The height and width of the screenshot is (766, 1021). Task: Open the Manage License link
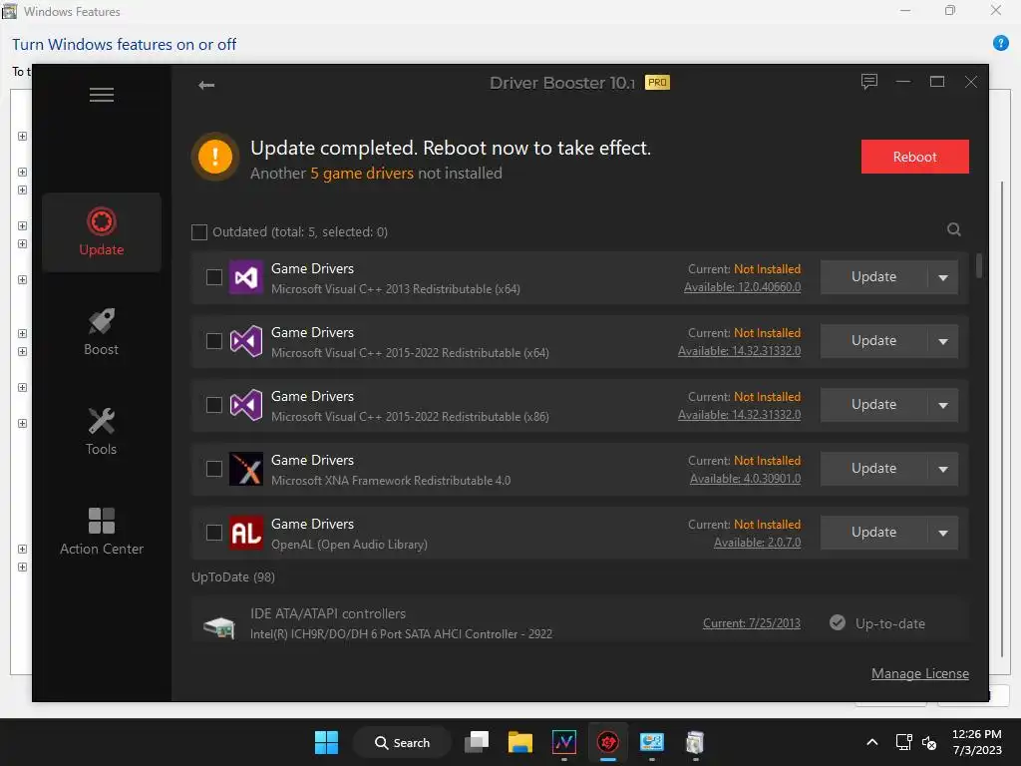click(x=920, y=673)
